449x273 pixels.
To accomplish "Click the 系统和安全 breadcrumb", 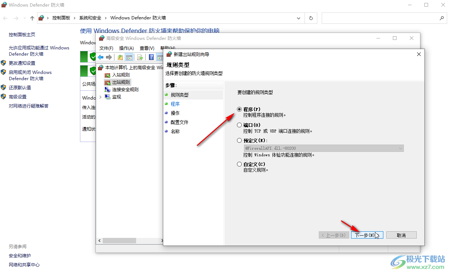I will click(90, 18).
